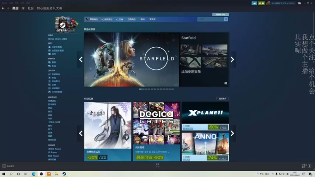The width and height of the screenshot is (315, 177).
Task: Open 动作类 Rogue tag
Action: click(54, 149)
